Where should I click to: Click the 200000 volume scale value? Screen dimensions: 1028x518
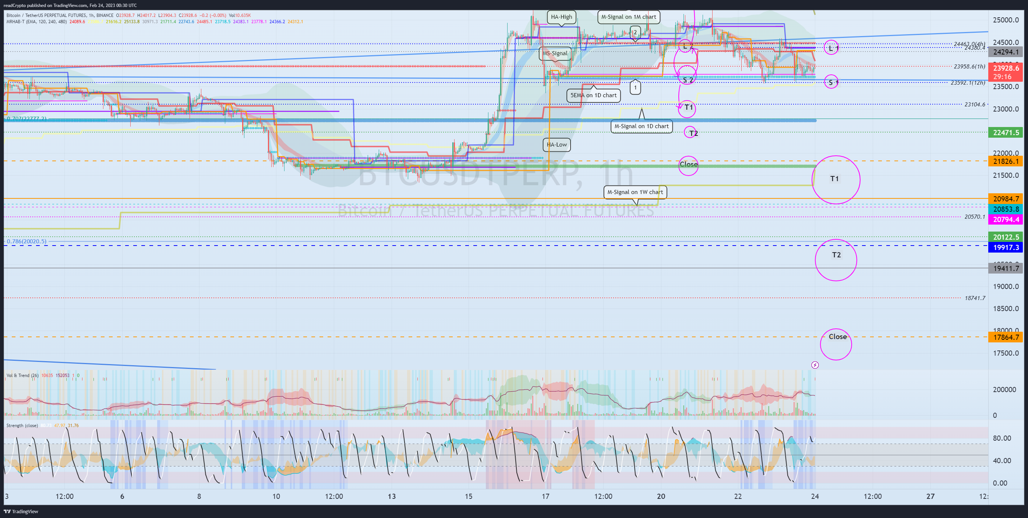click(1004, 390)
